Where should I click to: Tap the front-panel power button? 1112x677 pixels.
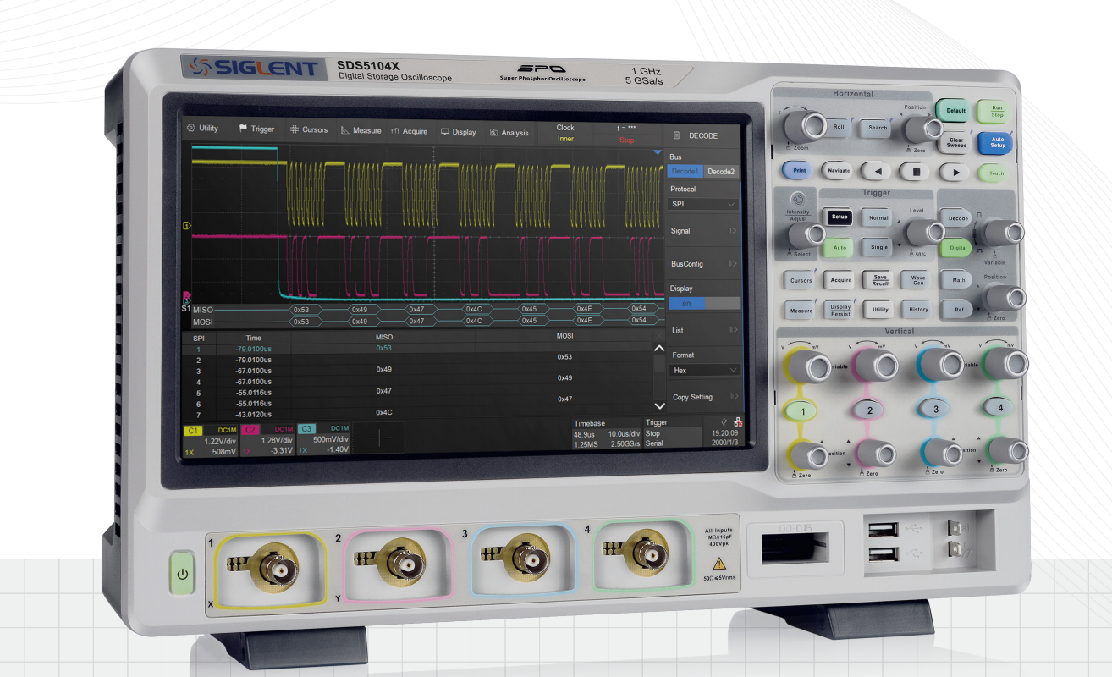click(x=182, y=573)
